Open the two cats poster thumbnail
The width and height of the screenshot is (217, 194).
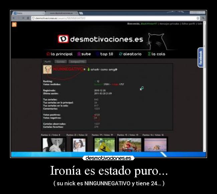pyautogui.click(x=79, y=145)
